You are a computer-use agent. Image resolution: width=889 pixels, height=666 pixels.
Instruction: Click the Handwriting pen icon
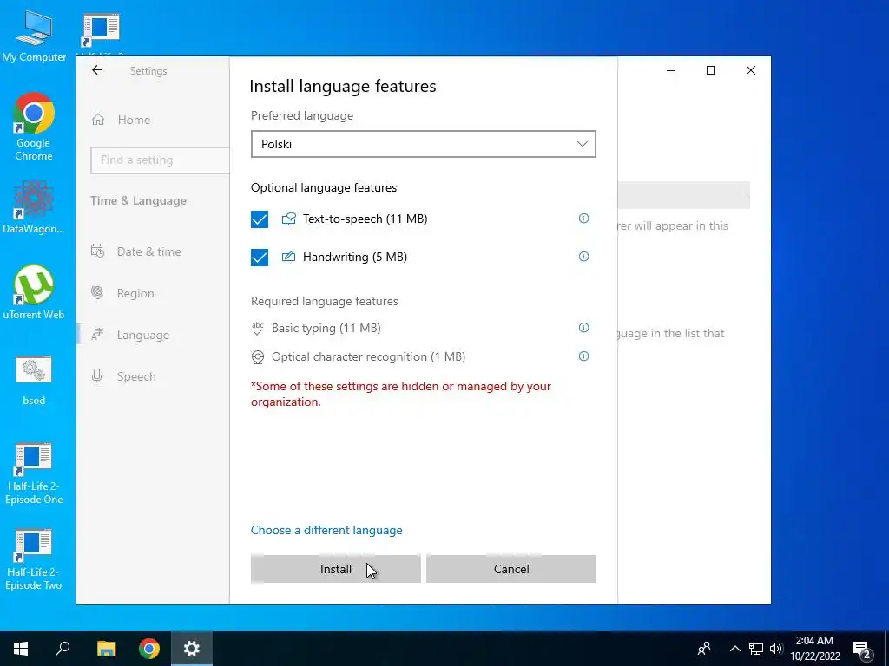point(288,257)
